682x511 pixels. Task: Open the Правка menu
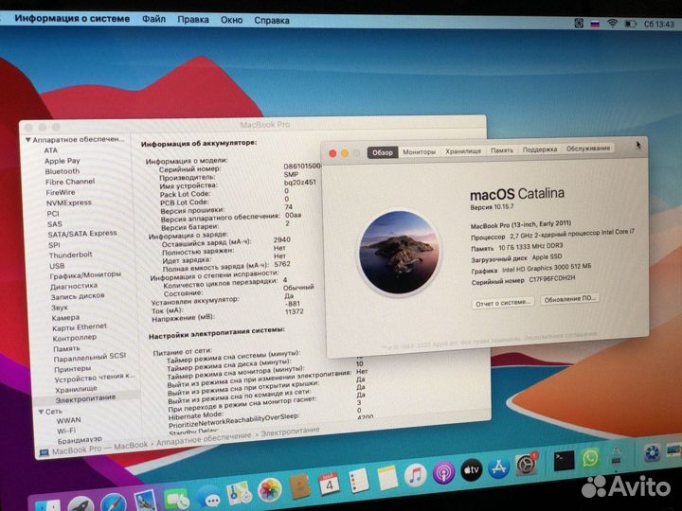193,20
